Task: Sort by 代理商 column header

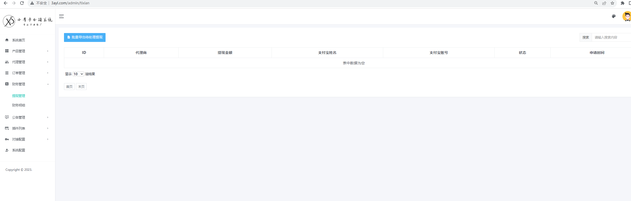Action: (x=141, y=53)
